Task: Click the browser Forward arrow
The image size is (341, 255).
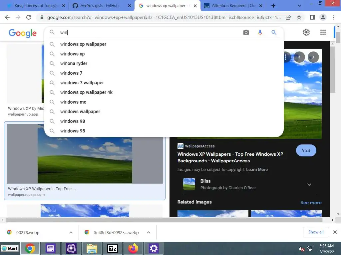Action: pyautogui.click(x=18, y=17)
